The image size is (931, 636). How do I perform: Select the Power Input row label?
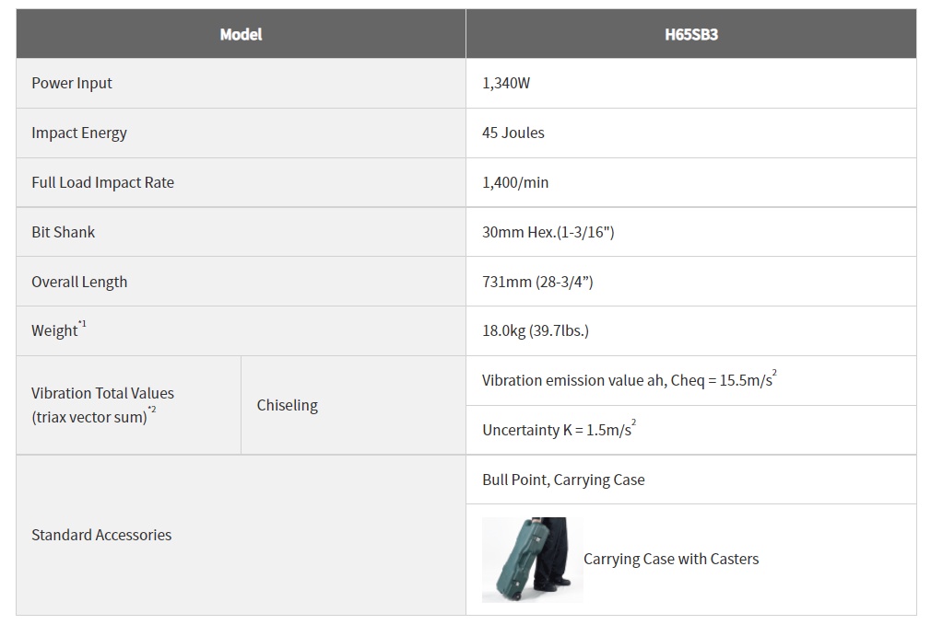coord(72,83)
